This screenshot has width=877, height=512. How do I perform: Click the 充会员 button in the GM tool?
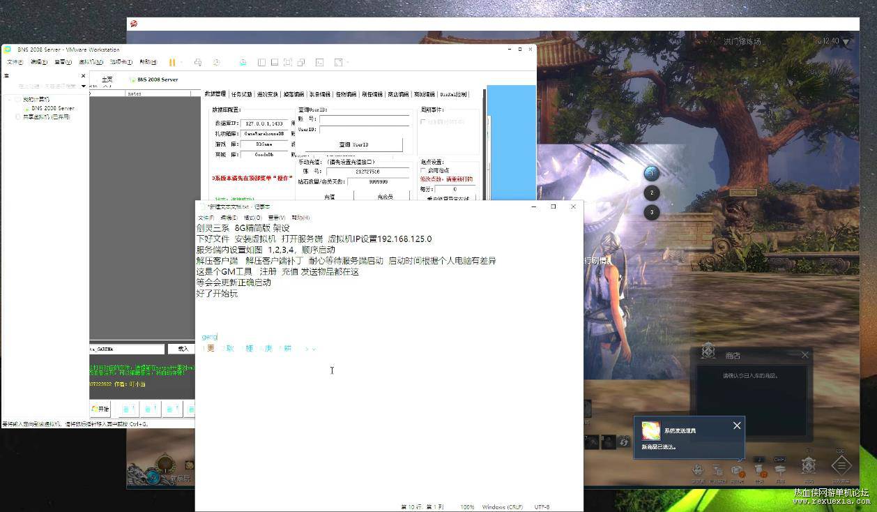click(385, 197)
